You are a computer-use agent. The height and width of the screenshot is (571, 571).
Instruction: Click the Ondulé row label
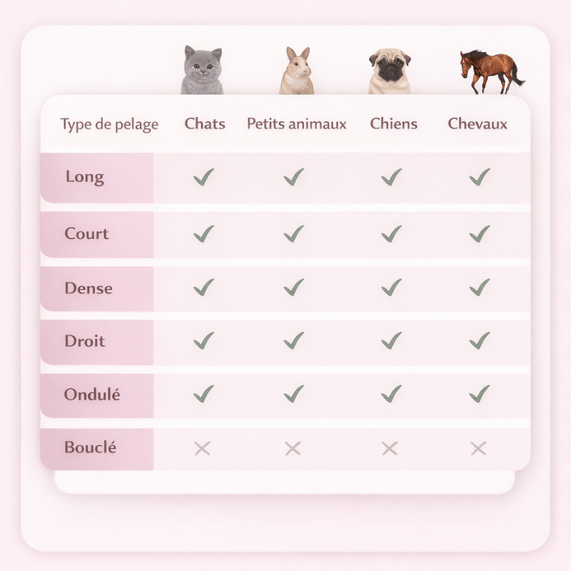92,395
